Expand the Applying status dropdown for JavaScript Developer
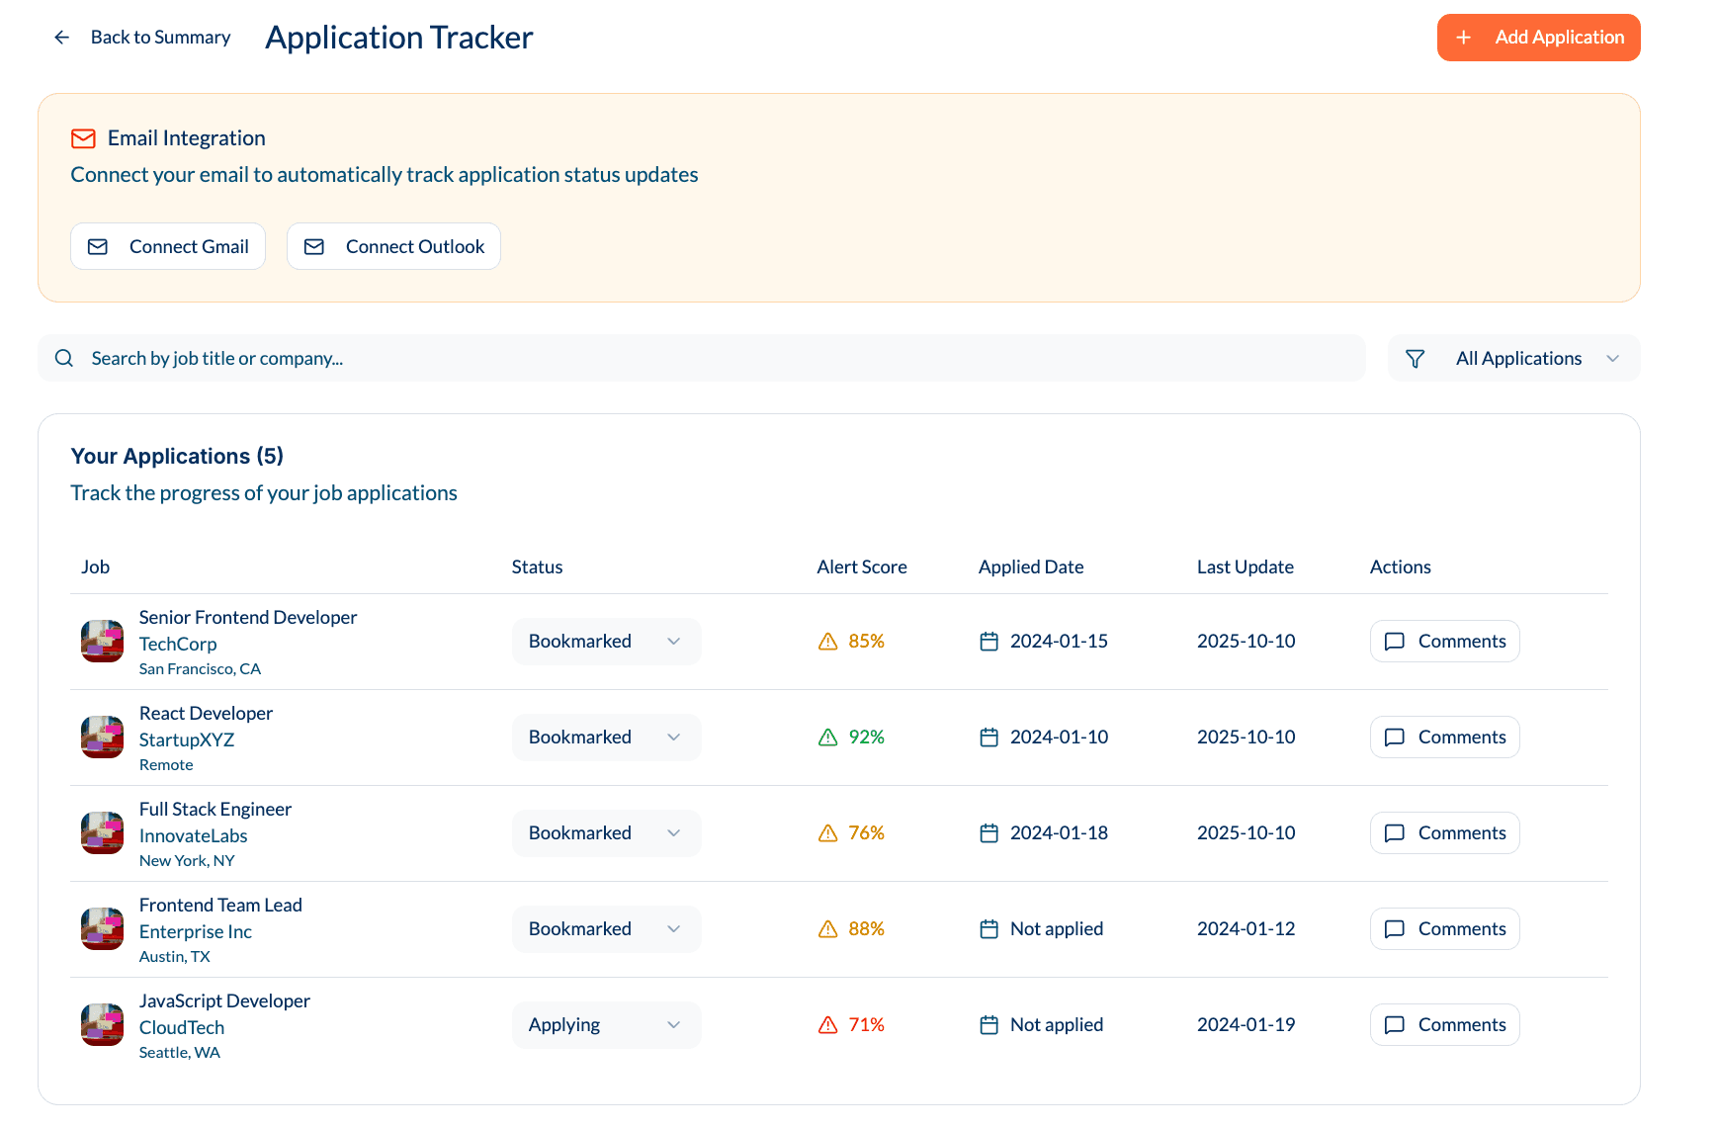Screen dimensions: 1718x1129 (x=606, y=1025)
